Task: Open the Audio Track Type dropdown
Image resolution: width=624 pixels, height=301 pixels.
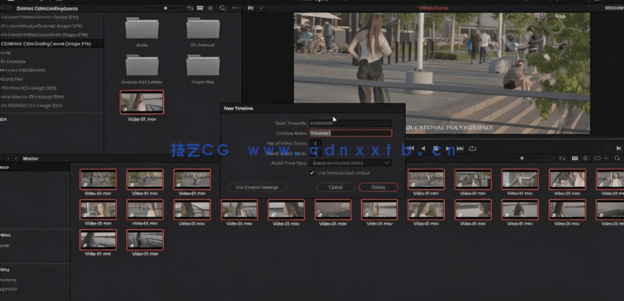Action: point(350,163)
